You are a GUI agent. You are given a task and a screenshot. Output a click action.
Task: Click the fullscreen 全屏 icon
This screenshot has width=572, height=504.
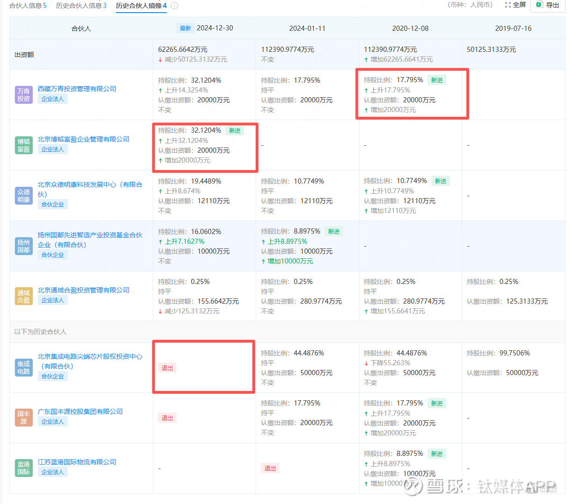pos(508,5)
